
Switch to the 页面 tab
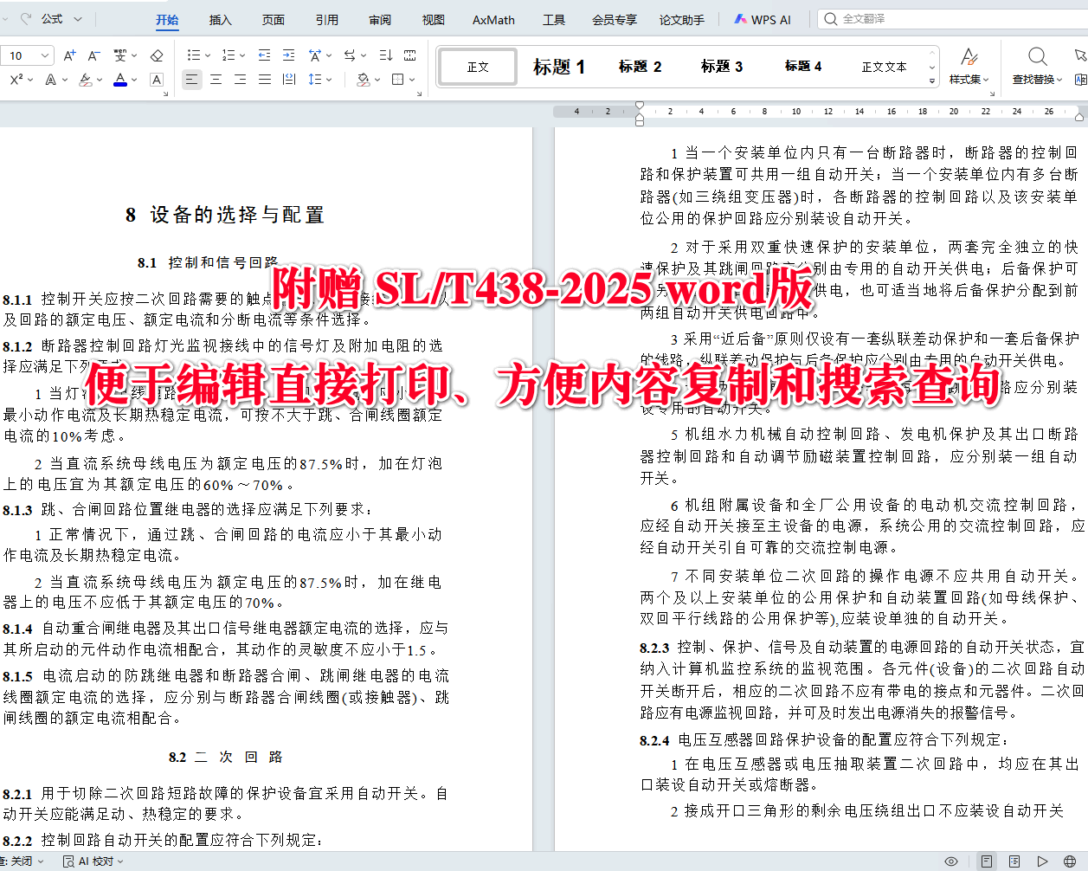(274, 20)
